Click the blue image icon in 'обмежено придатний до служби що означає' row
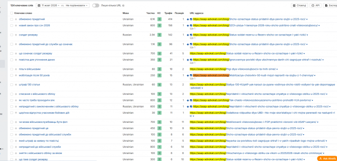The width and height of the screenshot is (337, 161). [191, 44]
